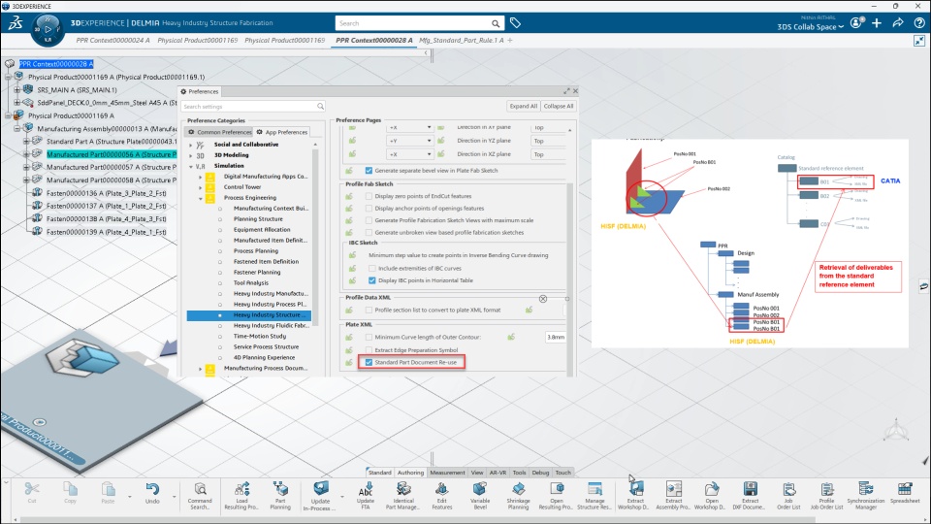Screen dimensions: 931x524
Task: Uncheck Display IBC points in Horizontal Table
Action: click(x=372, y=280)
